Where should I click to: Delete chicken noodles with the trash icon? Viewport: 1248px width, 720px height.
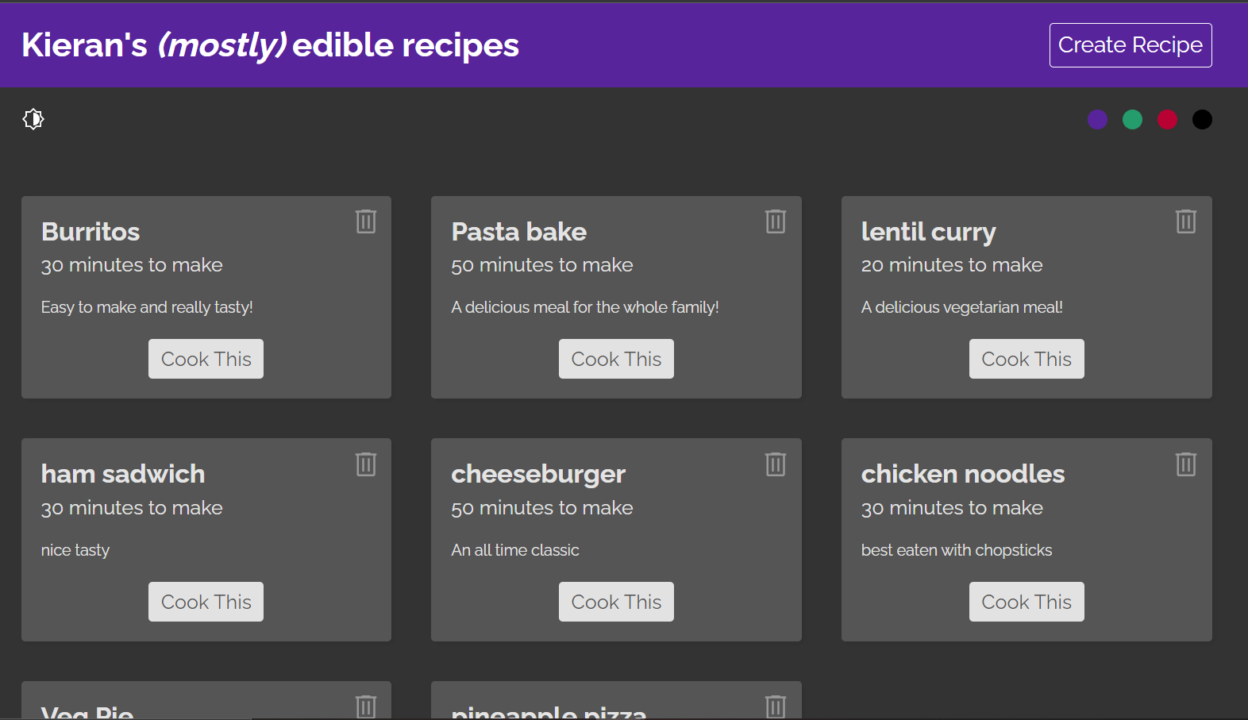coord(1185,464)
